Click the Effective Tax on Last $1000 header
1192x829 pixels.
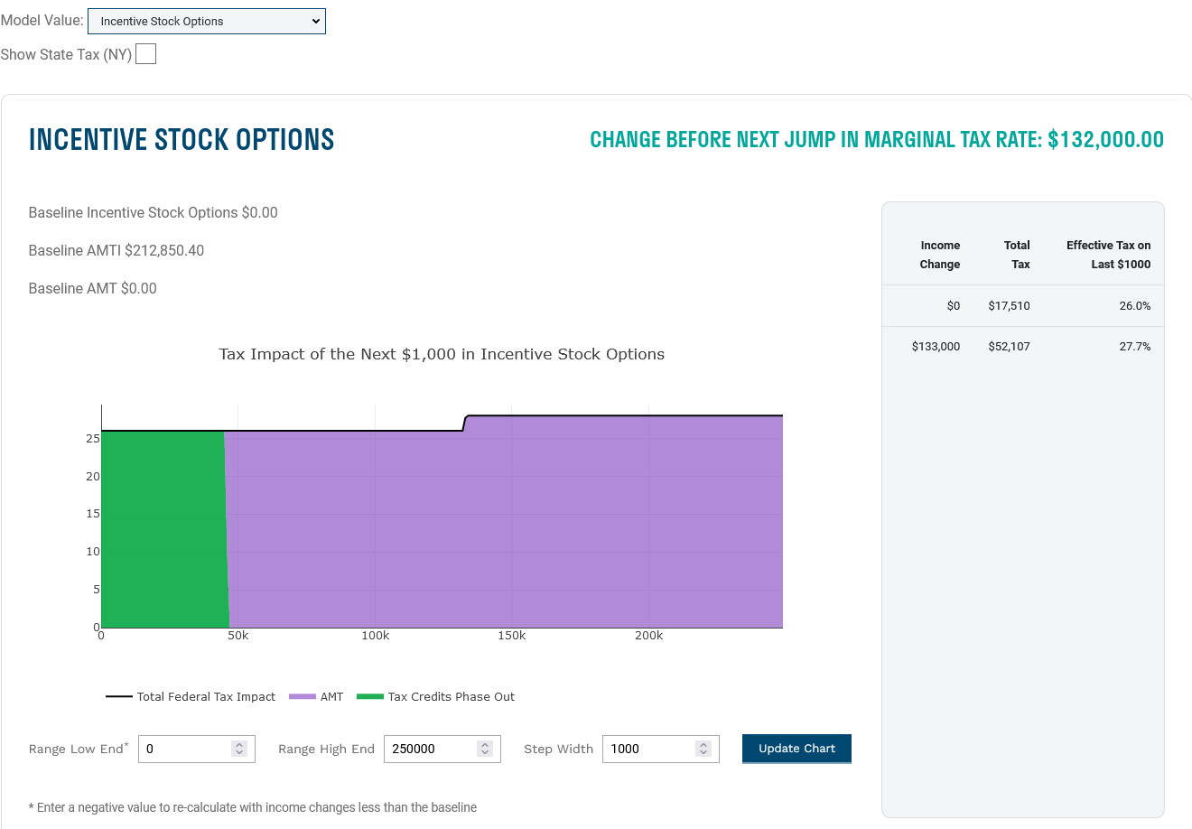(x=1108, y=255)
